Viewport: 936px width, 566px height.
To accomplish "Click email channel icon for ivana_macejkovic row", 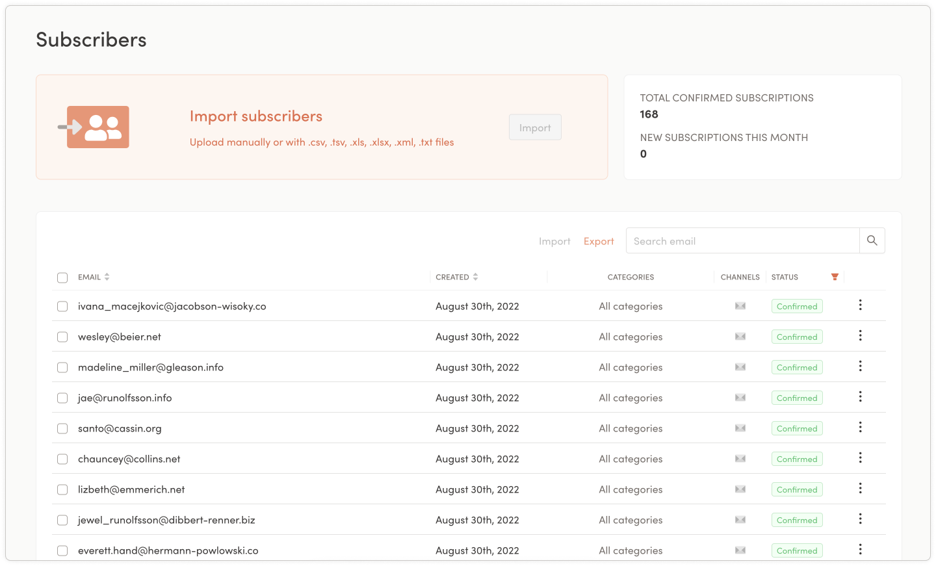I will tap(740, 306).
